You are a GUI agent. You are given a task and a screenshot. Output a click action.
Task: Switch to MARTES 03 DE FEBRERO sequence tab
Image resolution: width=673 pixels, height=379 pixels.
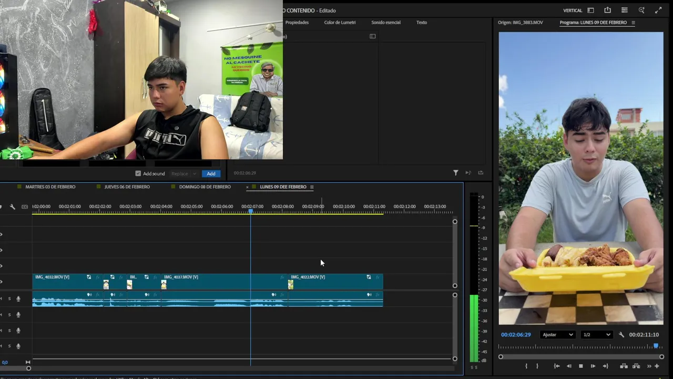pyautogui.click(x=50, y=187)
